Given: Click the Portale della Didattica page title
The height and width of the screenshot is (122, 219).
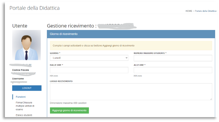Looking at the screenshot, I should point(34,8).
